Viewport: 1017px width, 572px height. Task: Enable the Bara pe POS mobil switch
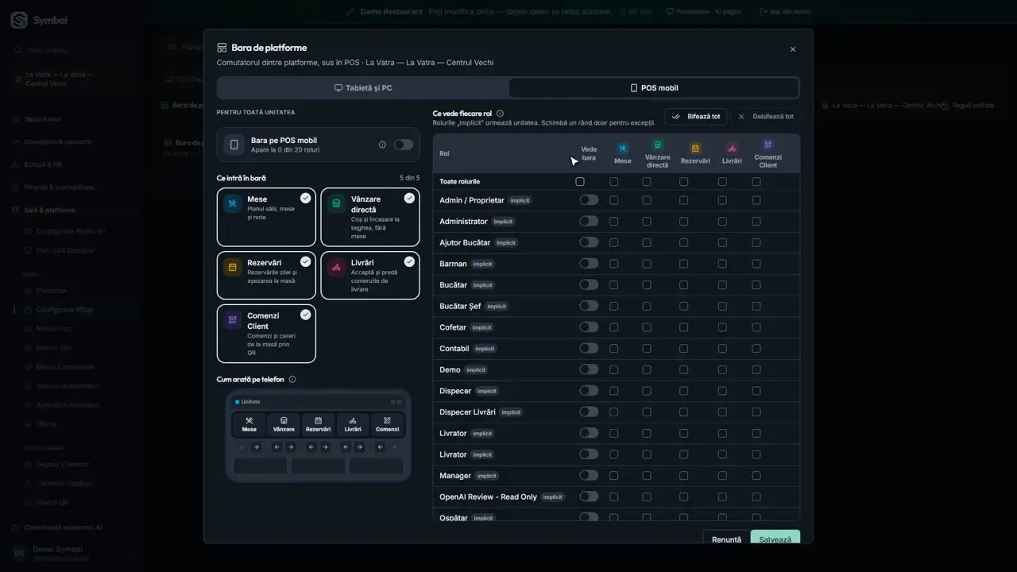pyautogui.click(x=404, y=145)
